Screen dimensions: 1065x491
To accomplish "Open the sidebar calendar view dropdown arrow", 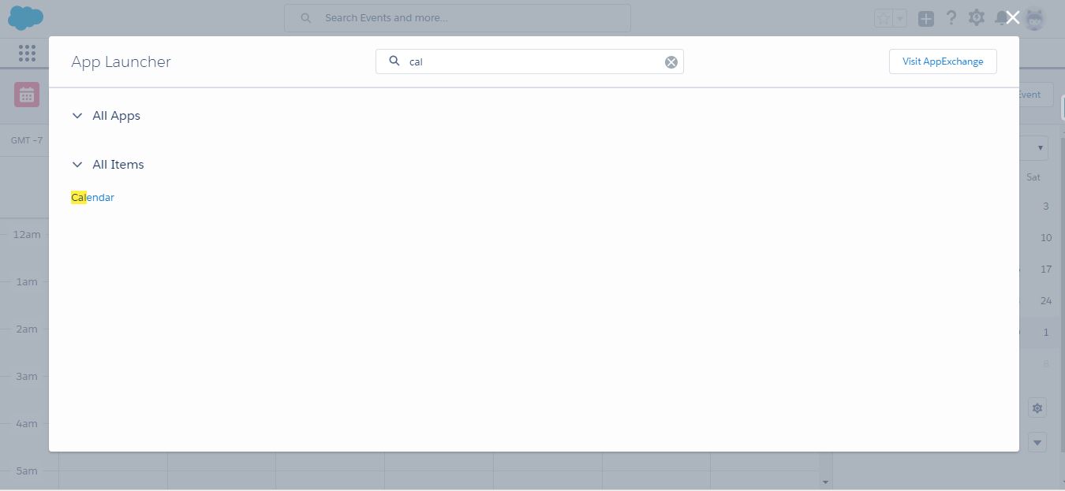I will click(x=1037, y=442).
